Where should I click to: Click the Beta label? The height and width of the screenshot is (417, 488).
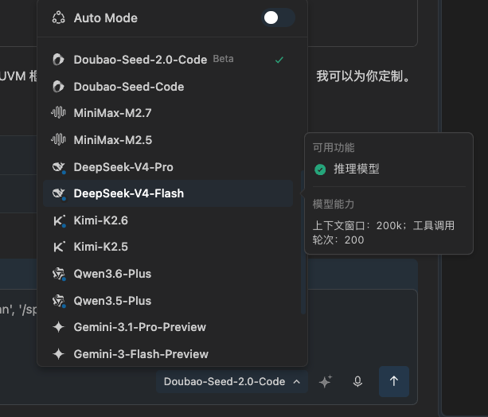[223, 59]
